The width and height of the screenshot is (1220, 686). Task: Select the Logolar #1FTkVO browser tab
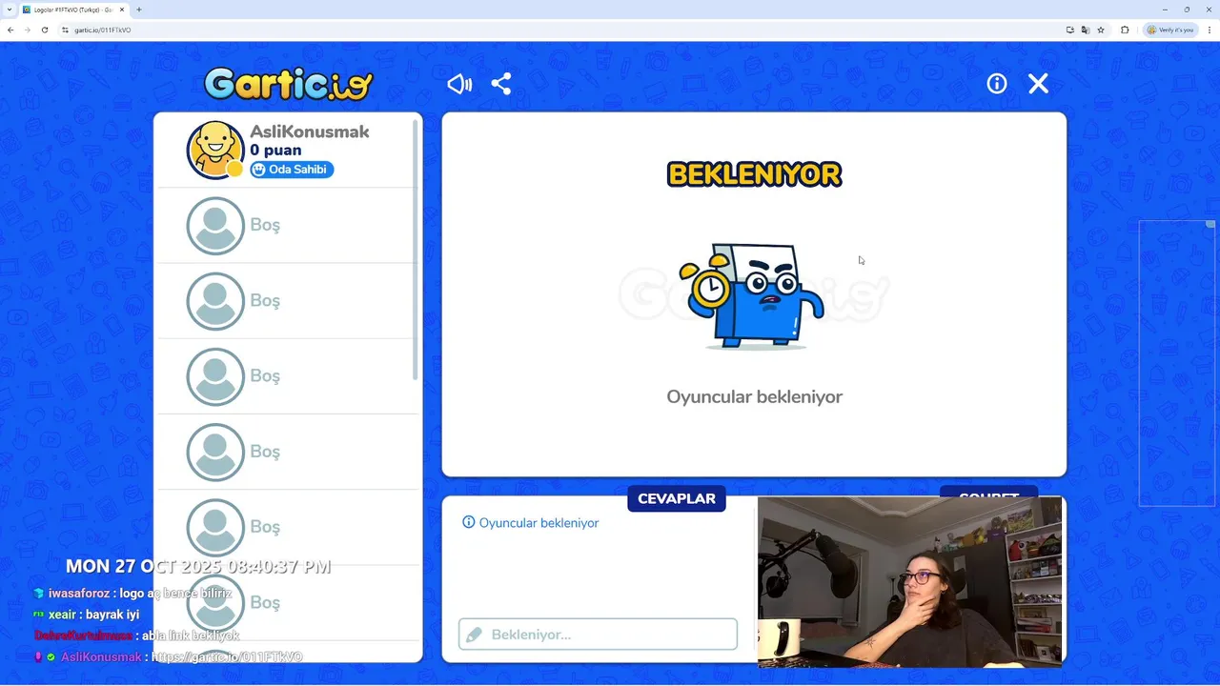(74, 10)
